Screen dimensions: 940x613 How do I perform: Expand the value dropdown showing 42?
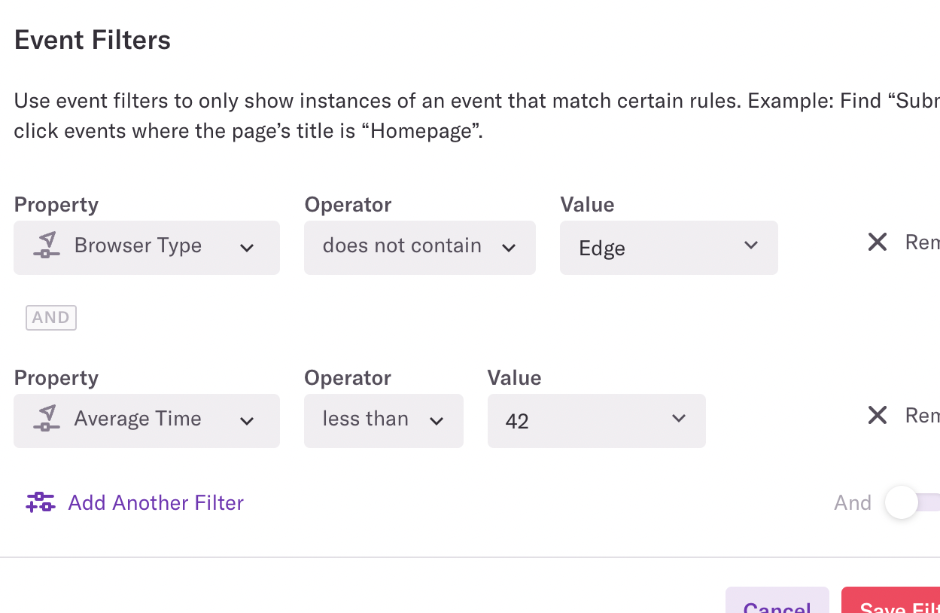[x=596, y=420]
